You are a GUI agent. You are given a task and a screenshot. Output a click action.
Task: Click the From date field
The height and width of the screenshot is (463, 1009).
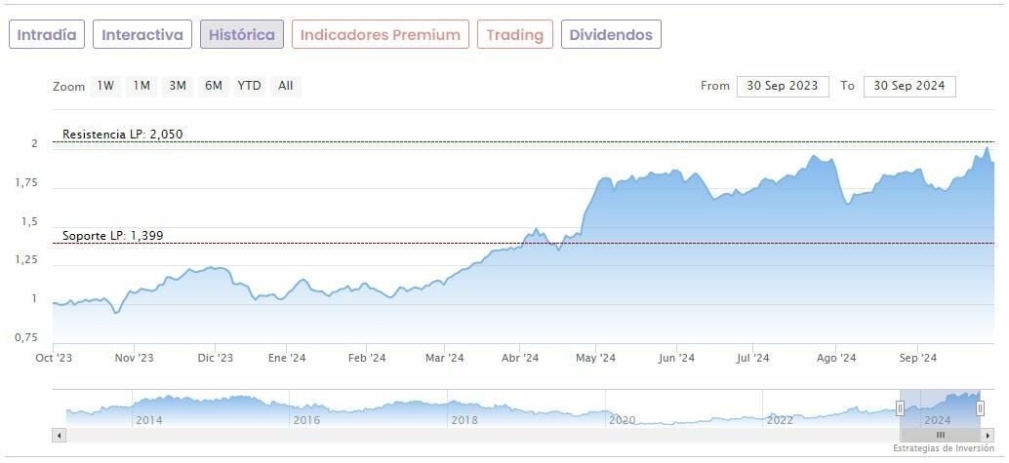point(783,86)
